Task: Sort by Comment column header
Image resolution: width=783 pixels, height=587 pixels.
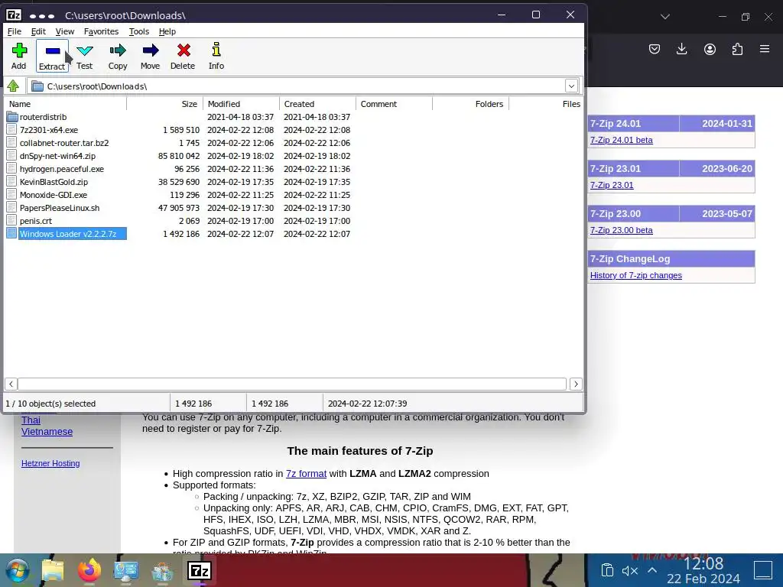Action: 394,104
